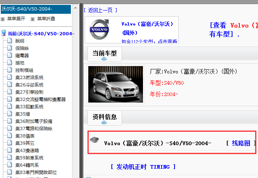Click the document icon beside 集39其它
258x178 pixels.
click(10, 143)
